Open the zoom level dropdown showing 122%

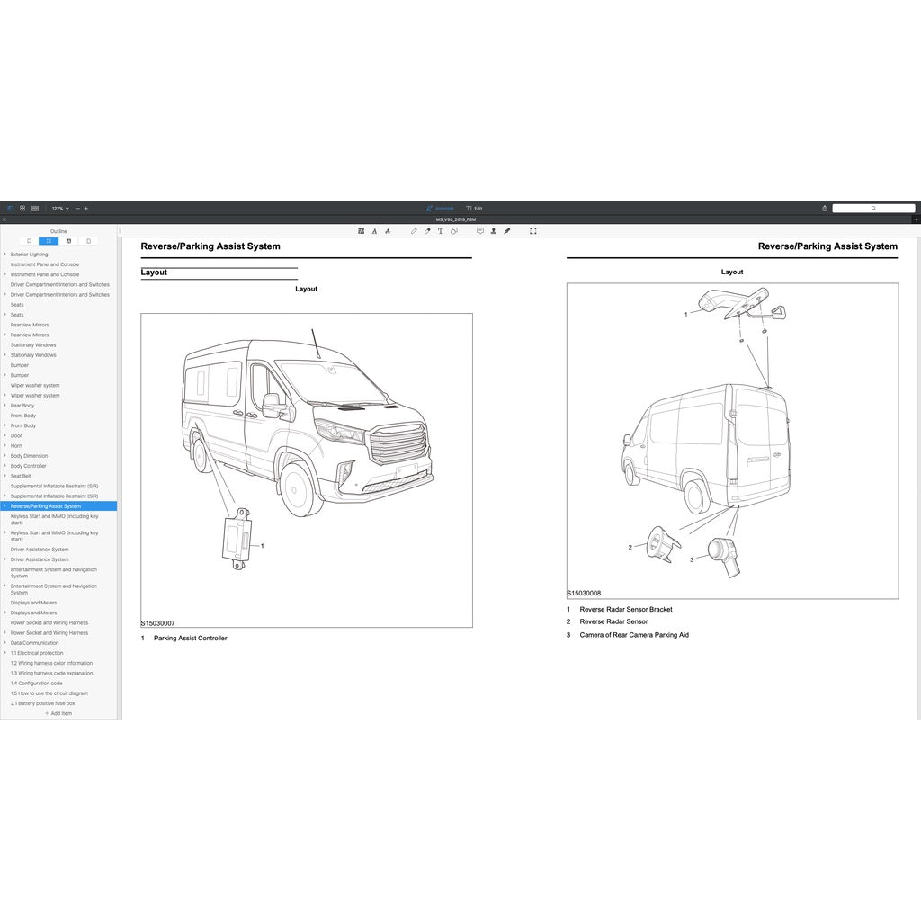[58, 208]
